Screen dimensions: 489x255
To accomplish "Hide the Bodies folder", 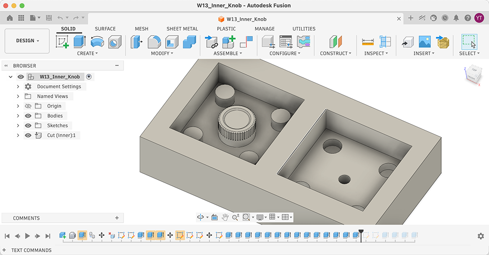I will click(x=28, y=116).
